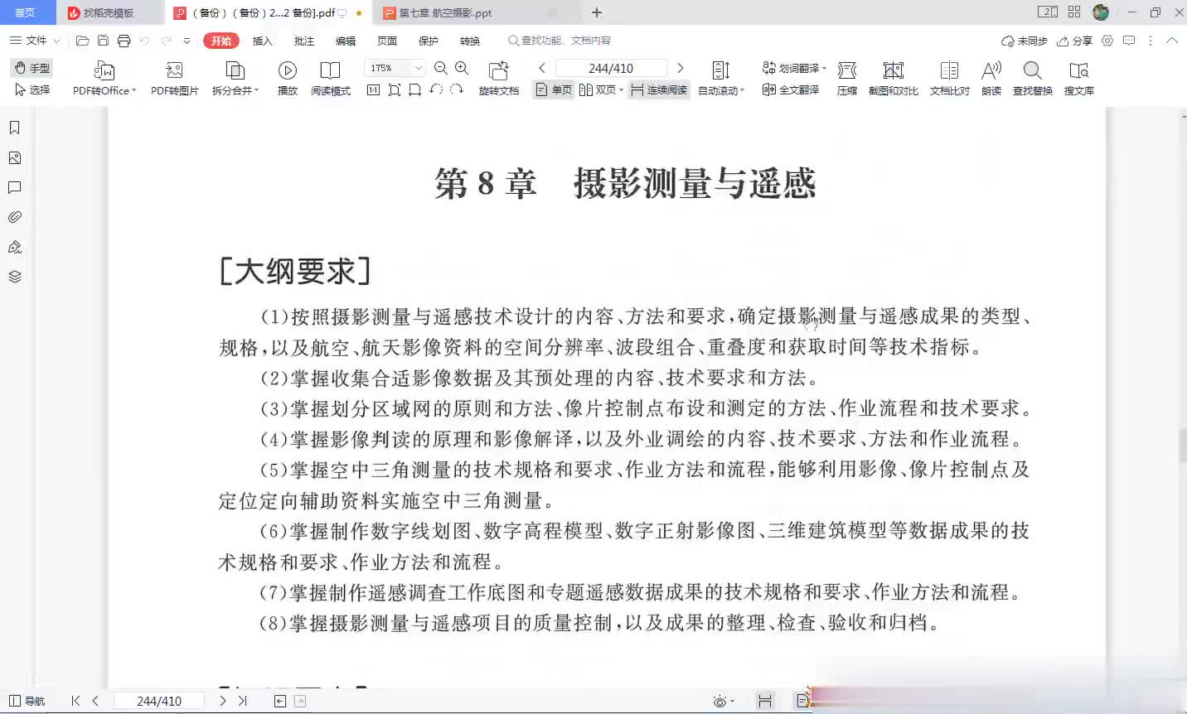The width and height of the screenshot is (1187, 714).
Task: Click the 分享 share button
Action: point(1074,41)
